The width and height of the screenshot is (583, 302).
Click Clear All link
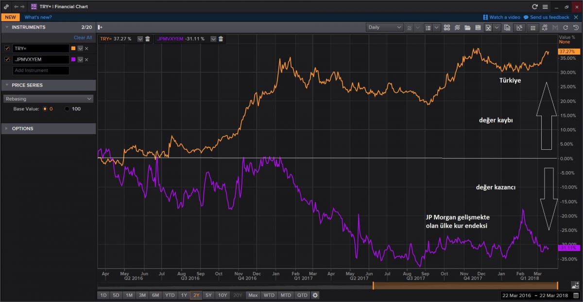tap(83, 37)
